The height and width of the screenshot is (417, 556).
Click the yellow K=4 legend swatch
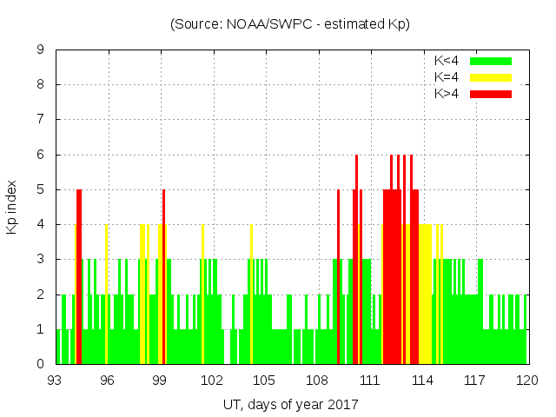tap(491, 77)
